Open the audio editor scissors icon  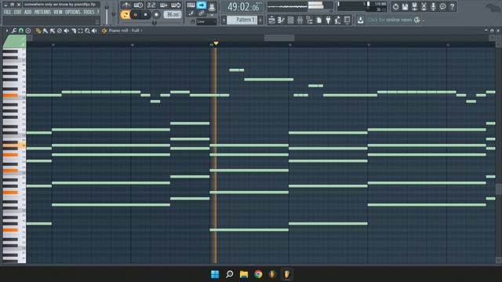pyautogui.click(x=424, y=6)
